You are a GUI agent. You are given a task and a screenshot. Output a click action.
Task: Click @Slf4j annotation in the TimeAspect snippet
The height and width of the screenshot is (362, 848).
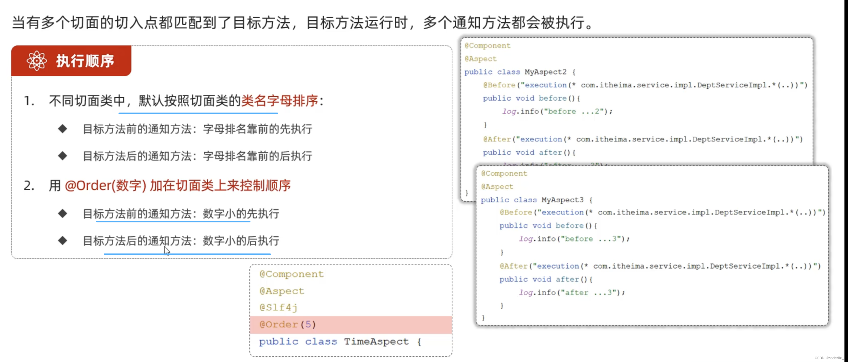coord(279,307)
